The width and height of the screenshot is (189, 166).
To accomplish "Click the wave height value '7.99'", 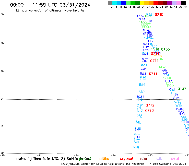I will coord(154,47).
